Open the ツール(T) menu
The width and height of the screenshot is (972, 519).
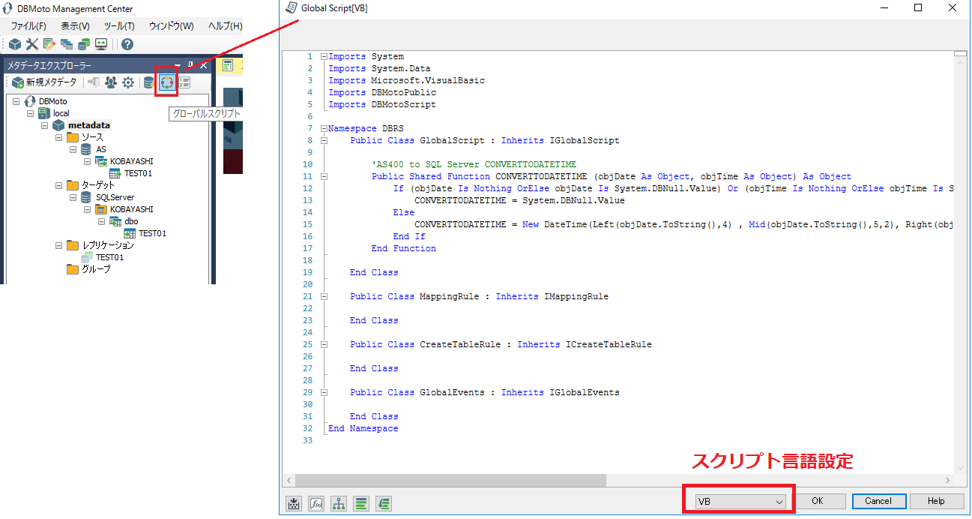pyautogui.click(x=119, y=25)
